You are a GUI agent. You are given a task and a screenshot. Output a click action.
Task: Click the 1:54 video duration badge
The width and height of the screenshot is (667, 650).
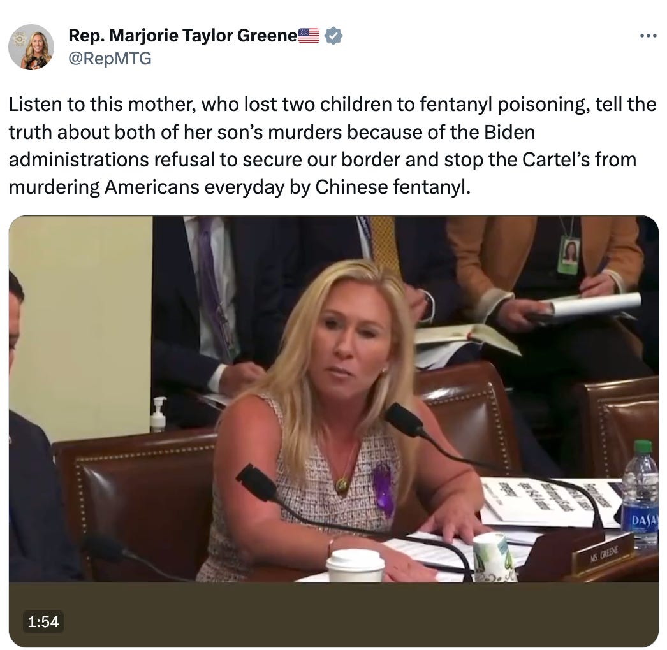(43, 622)
